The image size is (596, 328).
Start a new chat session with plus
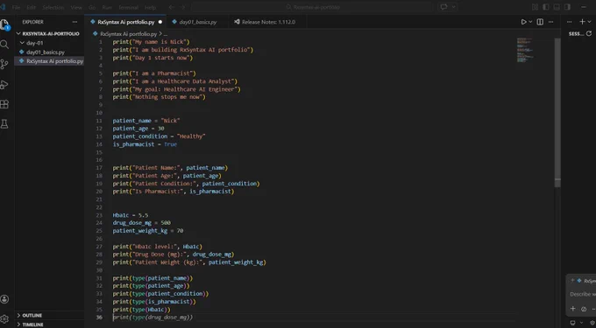582,22
